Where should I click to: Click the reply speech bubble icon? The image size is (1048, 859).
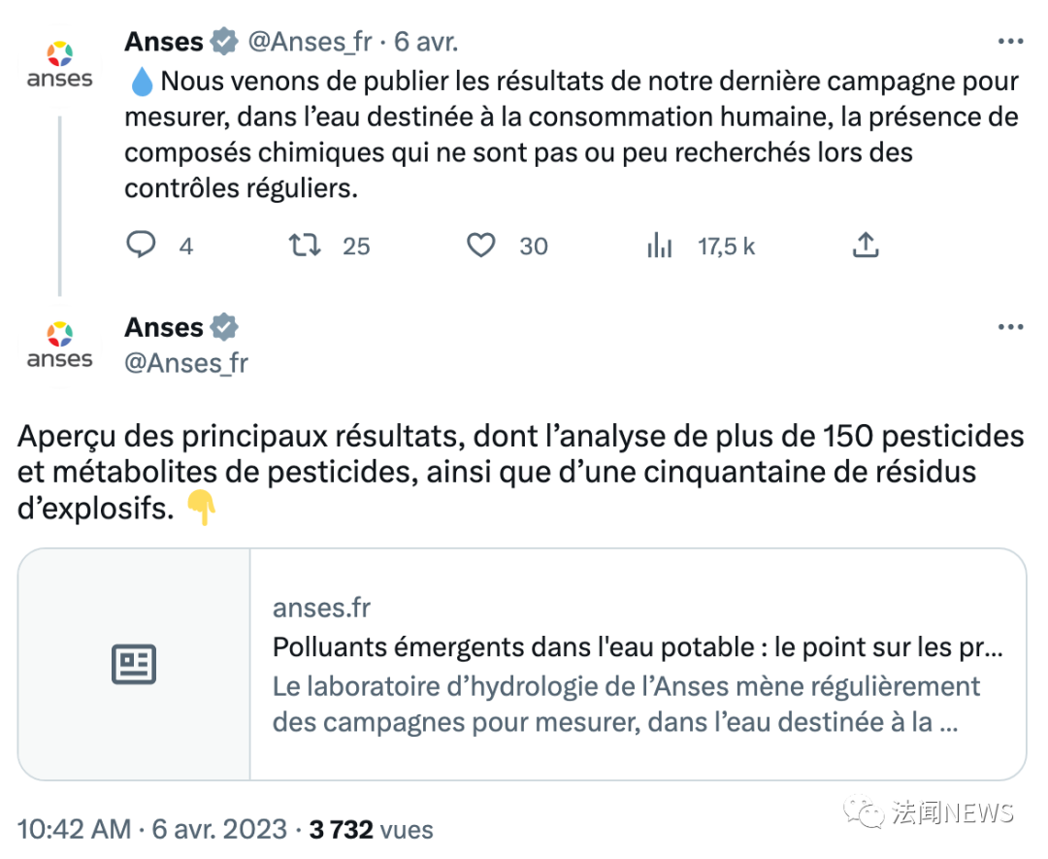coord(142,246)
